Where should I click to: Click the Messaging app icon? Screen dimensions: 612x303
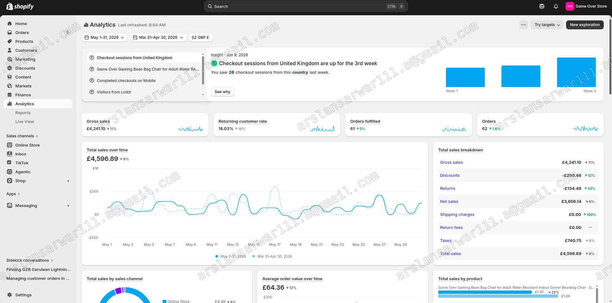(10, 206)
